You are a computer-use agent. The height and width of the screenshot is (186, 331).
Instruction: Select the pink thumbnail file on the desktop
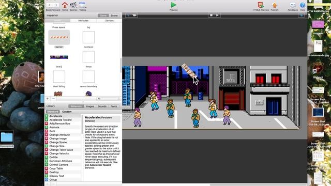click(318, 24)
